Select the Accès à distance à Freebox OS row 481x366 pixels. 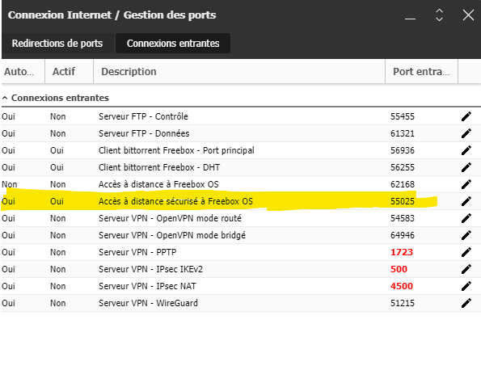[x=241, y=184]
